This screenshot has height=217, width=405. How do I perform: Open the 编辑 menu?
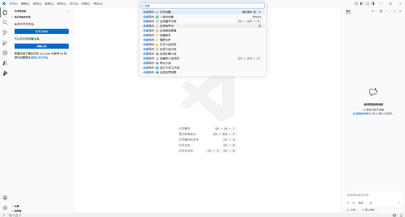click(x=25, y=4)
